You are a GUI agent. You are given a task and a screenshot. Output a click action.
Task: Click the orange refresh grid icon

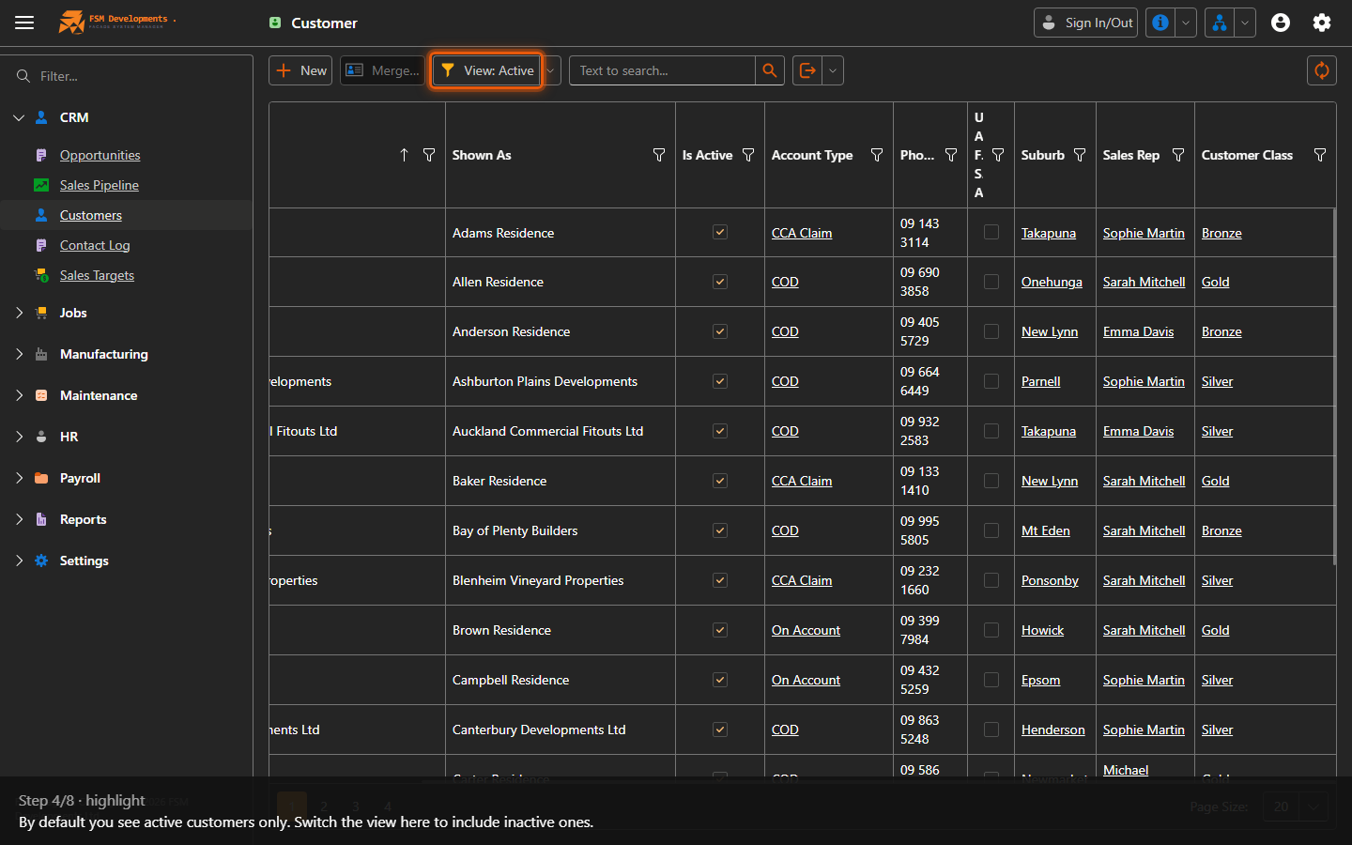click(1322, 70)
